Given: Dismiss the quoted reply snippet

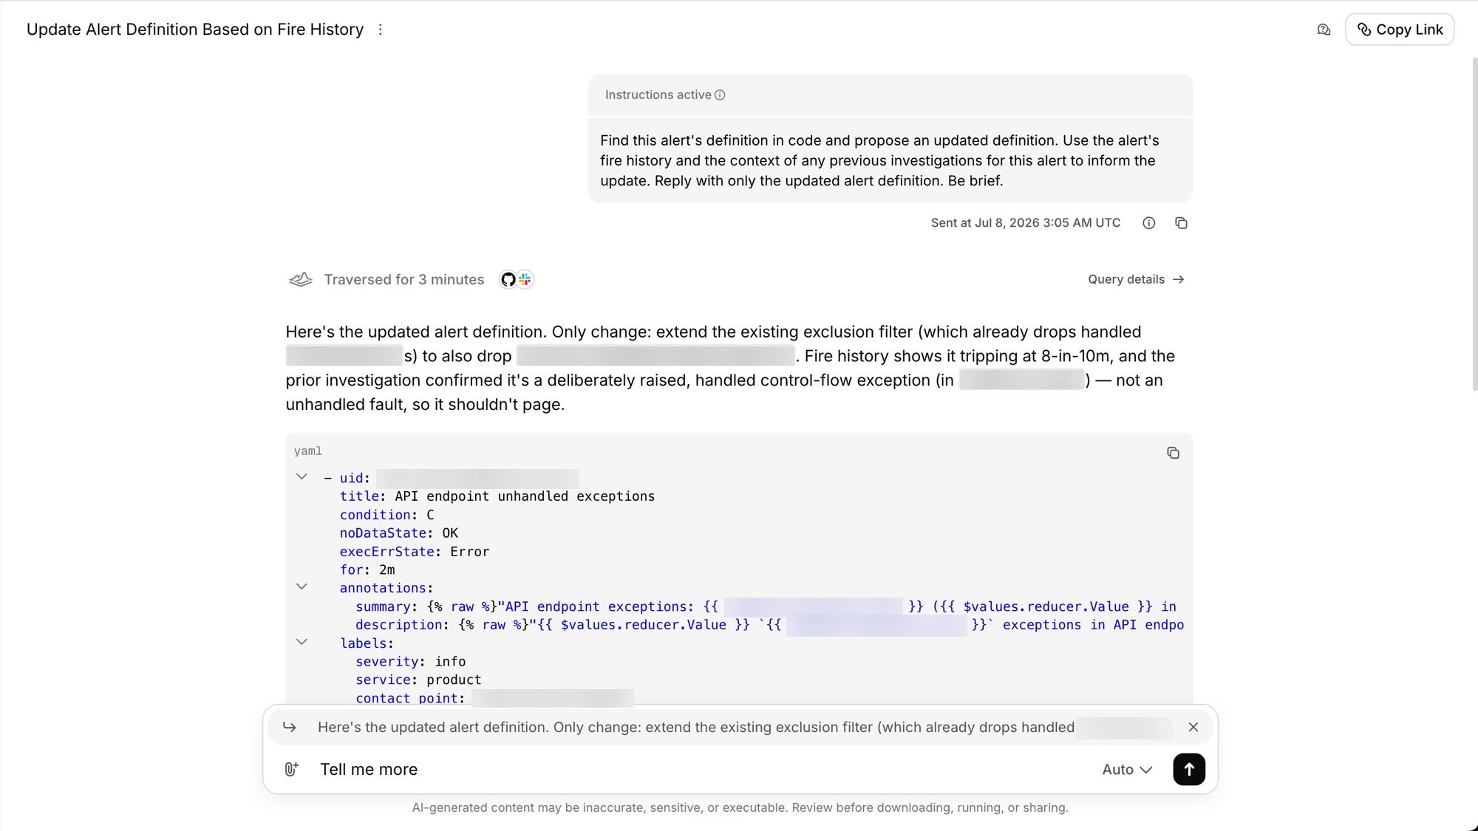Looking at the screenshot, I should (x=1193, y=727).
